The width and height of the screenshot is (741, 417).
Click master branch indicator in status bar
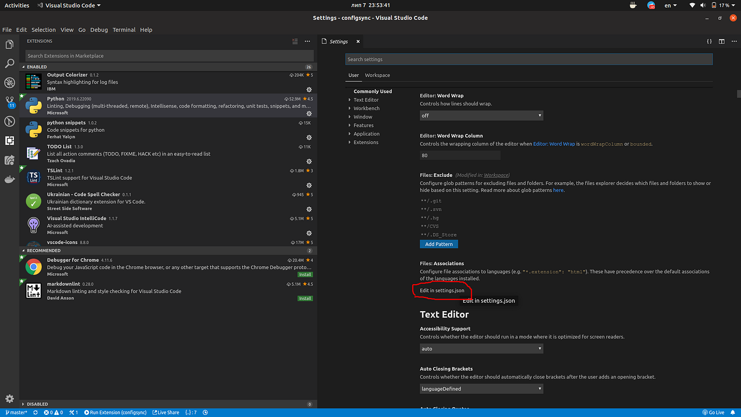tap(16, 412)
